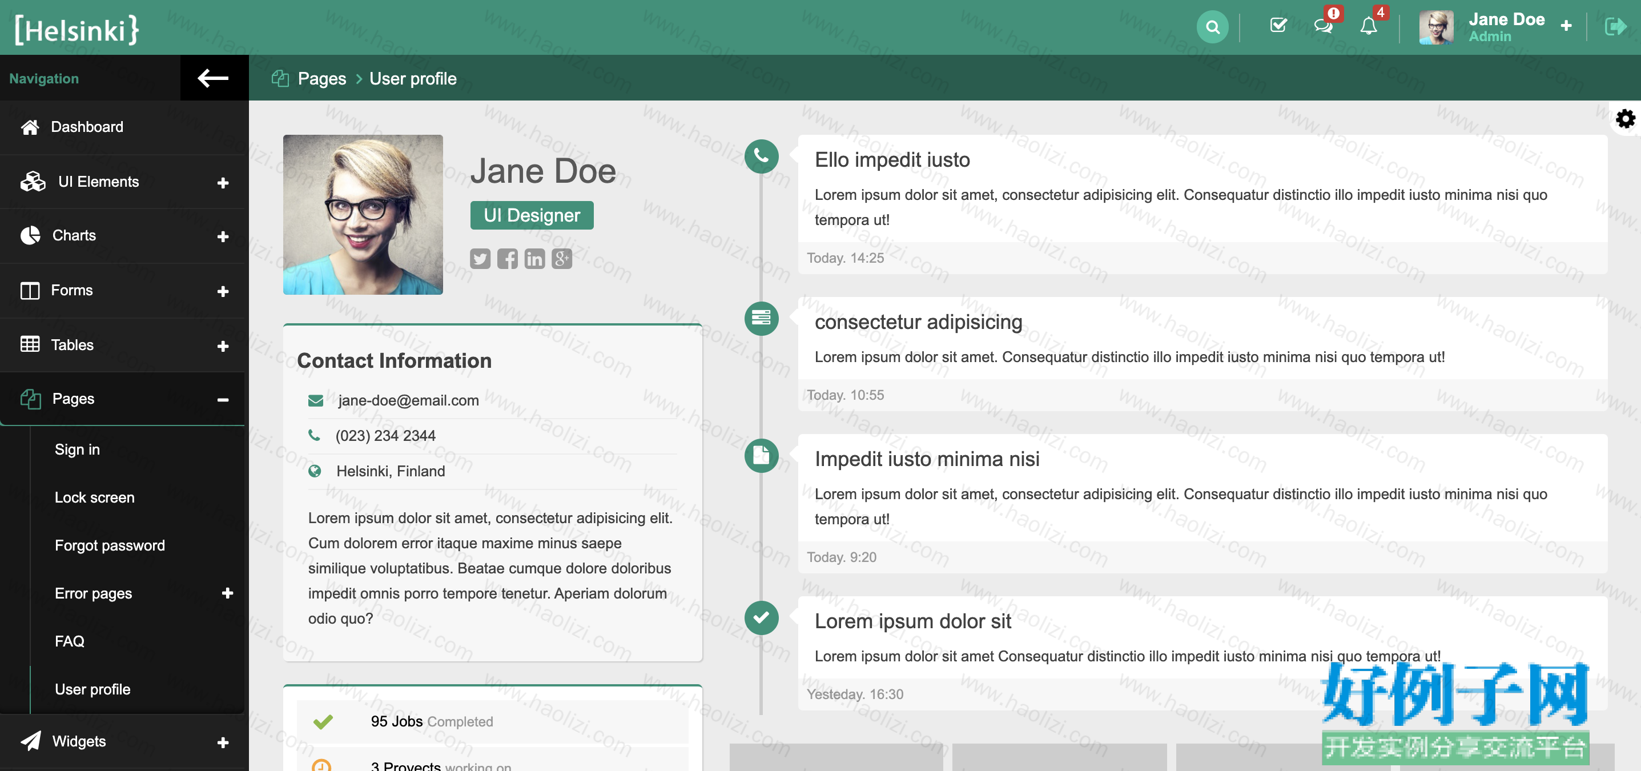The image size is (1641, 771).
Task: Collapse the Pages menu minus
Action: (x=223, y=400)
